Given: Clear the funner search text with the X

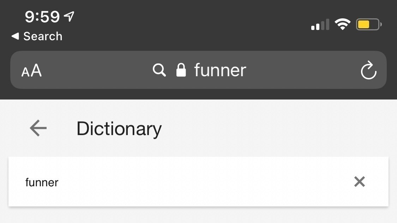Looking at the screenshot, I should point(359,182).
